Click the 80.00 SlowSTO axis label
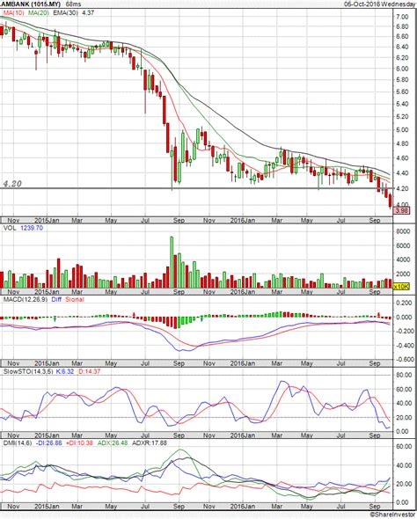 403,375
